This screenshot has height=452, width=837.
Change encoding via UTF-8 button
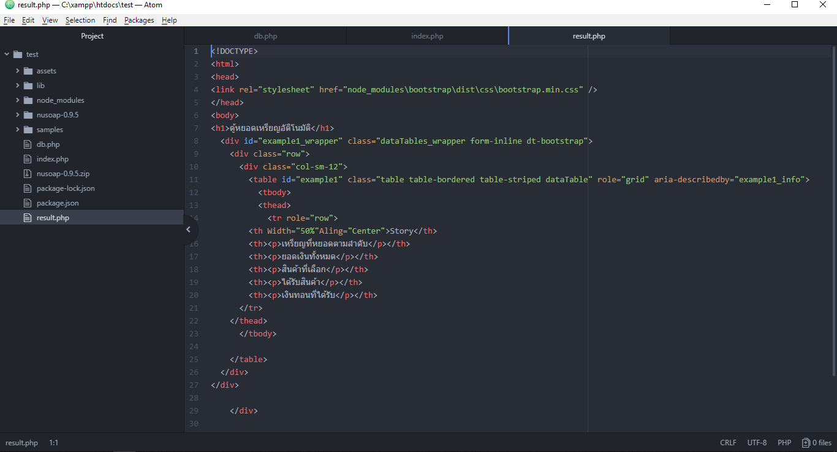(x=757, y=443)
